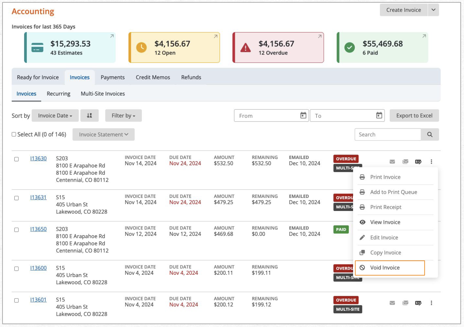Viewport: 464px width, 327px height.
Task: Click payment pen icon on invoice I13630 row
Action: (418, 162)
